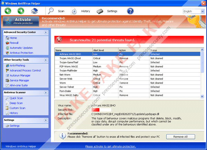Click the threat list scrollbar thumb
The height and width of the screenshot is (150, 207).
point(202,62)
